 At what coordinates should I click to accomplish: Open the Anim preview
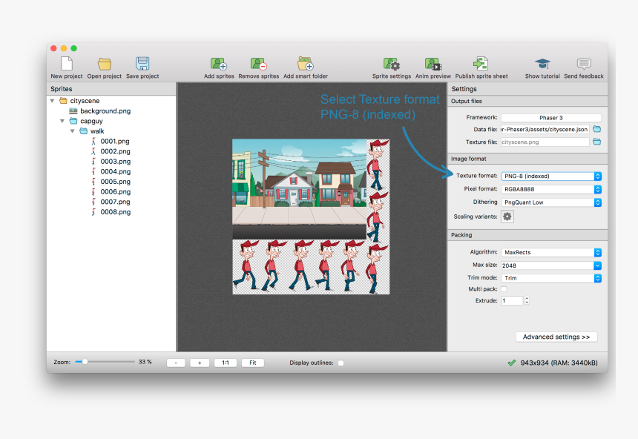pos(433,65)
